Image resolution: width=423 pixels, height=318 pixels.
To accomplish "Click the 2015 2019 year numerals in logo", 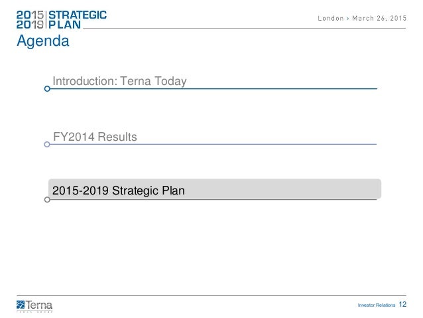I will coord(32,19).
